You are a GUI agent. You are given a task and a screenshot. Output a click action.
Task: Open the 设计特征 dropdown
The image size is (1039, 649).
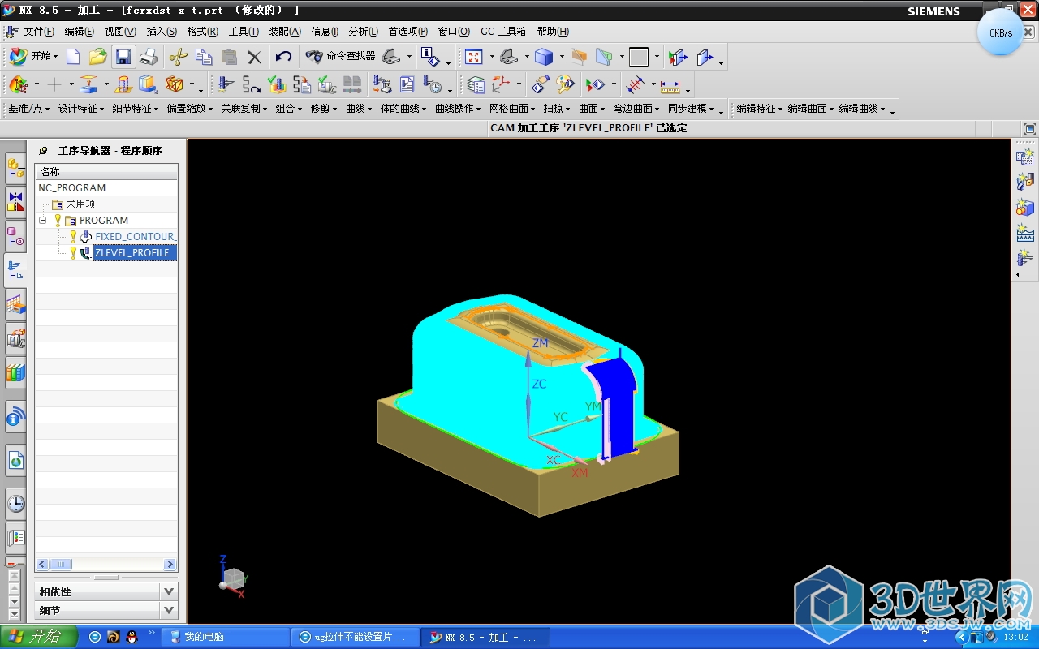click(x=81, y=109)
